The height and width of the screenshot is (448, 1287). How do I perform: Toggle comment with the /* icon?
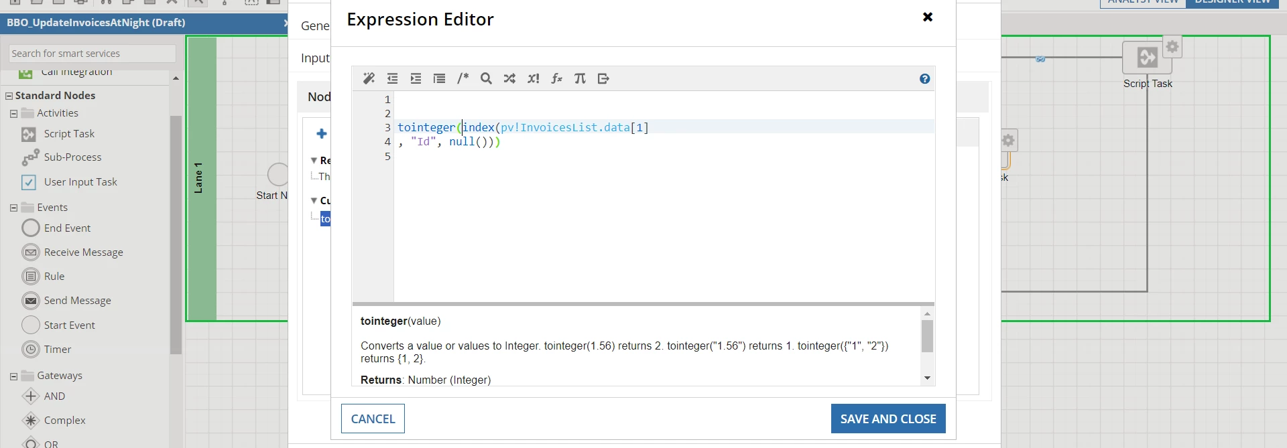[463, 79]
